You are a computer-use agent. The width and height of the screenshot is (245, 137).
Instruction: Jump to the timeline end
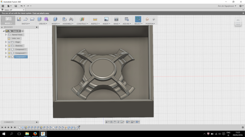(x=15, y=127)
